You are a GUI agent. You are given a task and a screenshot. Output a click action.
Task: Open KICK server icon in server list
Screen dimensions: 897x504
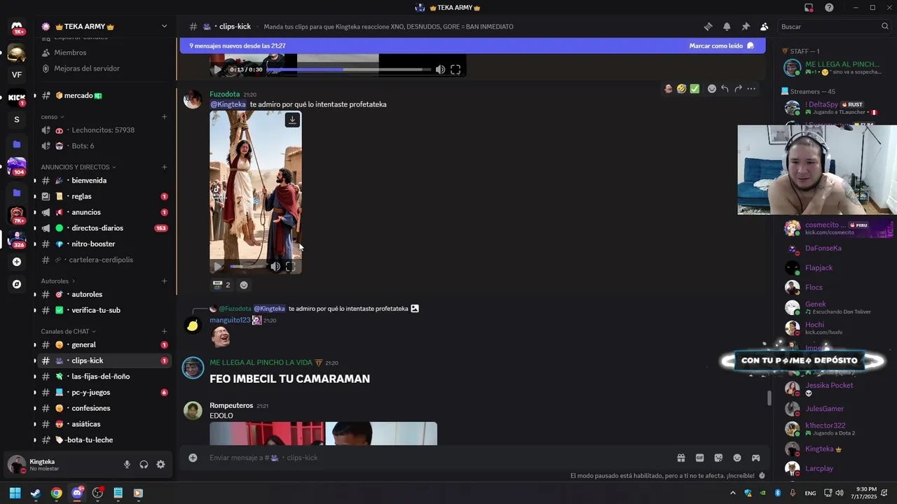click(x=17, y=98)
